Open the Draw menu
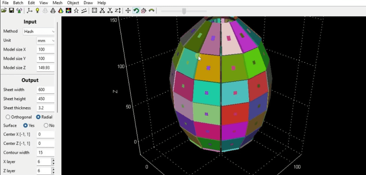Screen dimensions: 366x175 coord(88,3)
